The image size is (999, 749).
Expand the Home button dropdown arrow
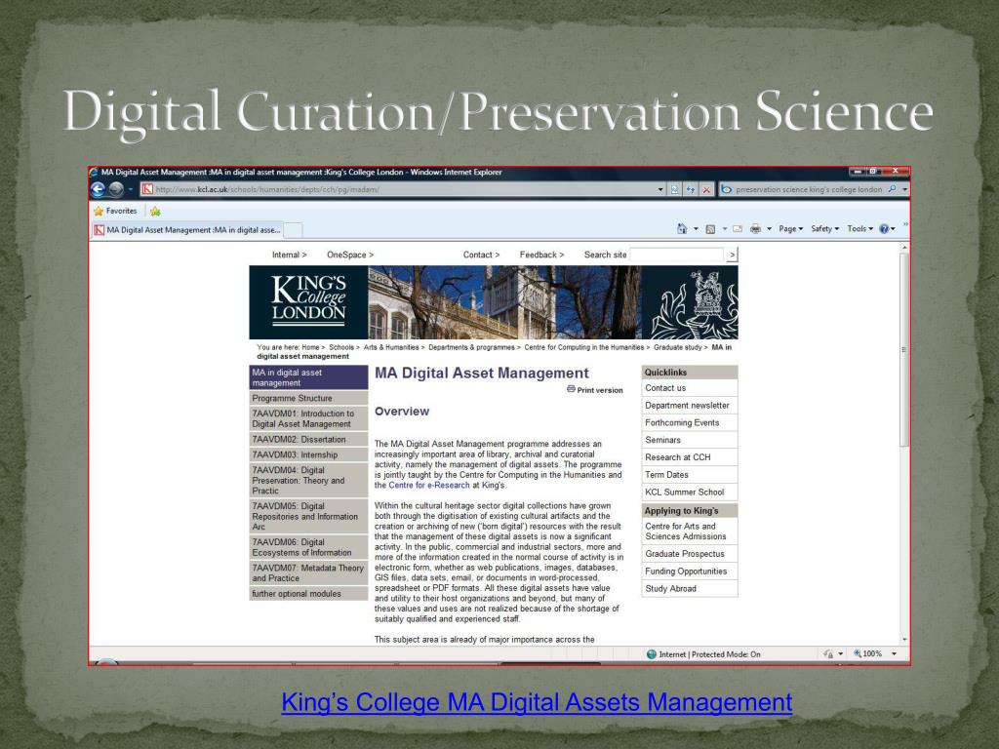point(696,229)
